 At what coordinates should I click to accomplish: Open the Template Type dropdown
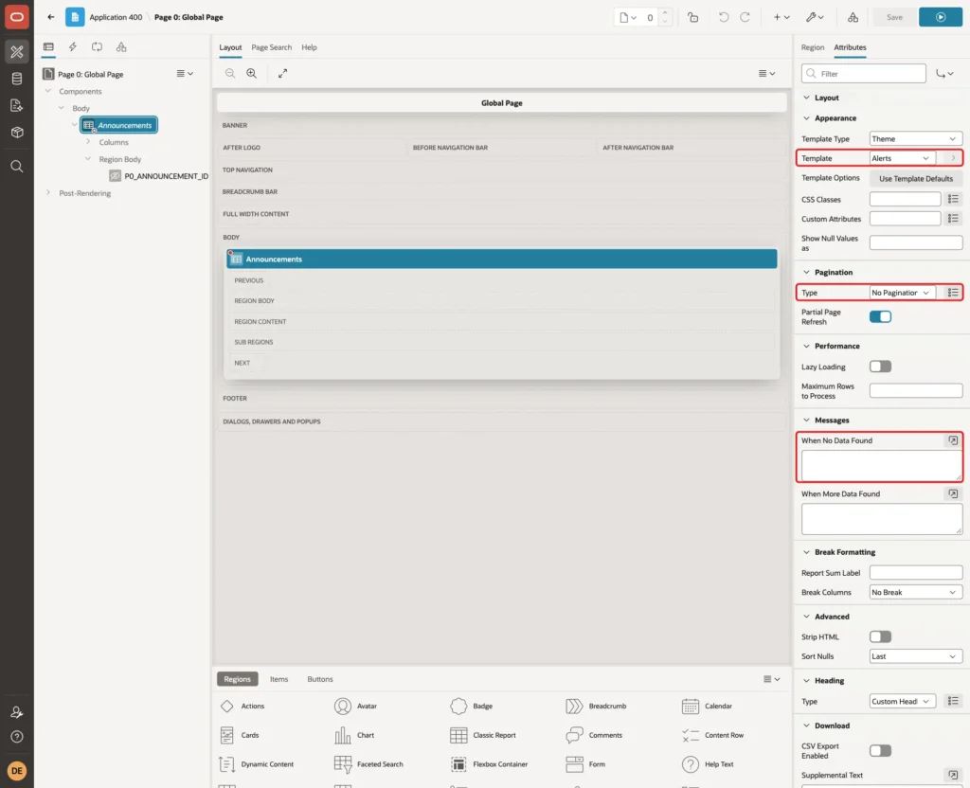[916, 139]
